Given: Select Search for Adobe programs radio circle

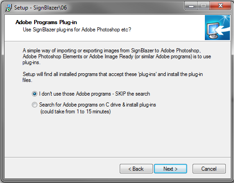Looking at the screenshot, I should pyautogui.click(x=35, y=105).
